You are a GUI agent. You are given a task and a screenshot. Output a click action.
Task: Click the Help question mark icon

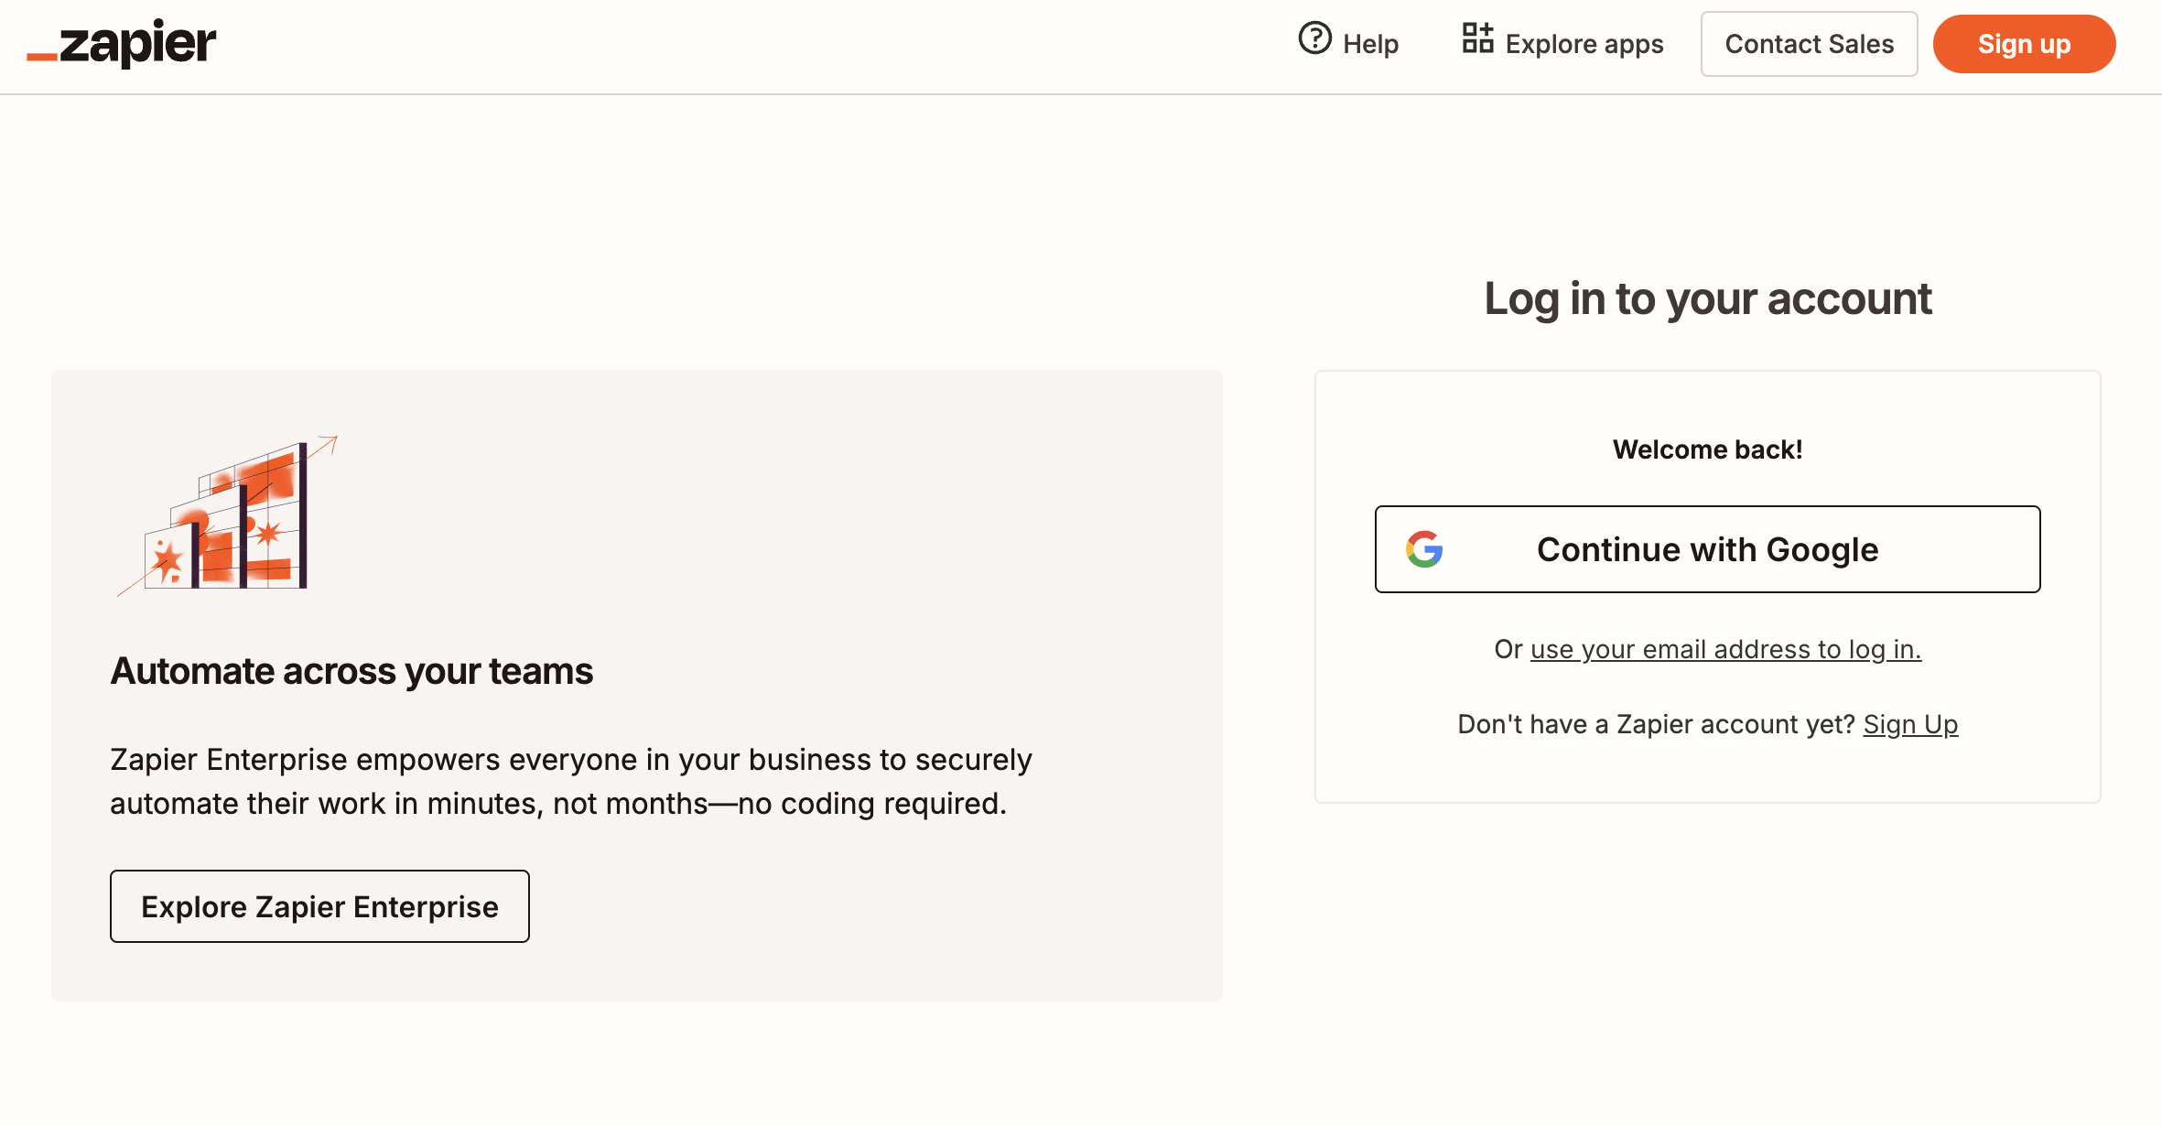1314,38
